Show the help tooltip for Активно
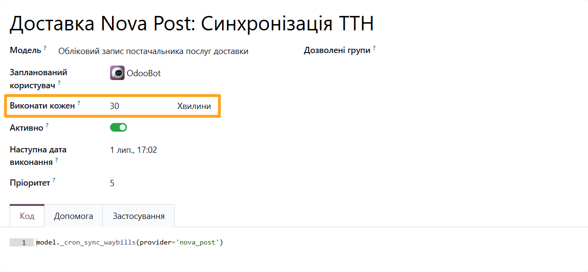The height and width of the screenshot is (272, 588). (47, 125)
